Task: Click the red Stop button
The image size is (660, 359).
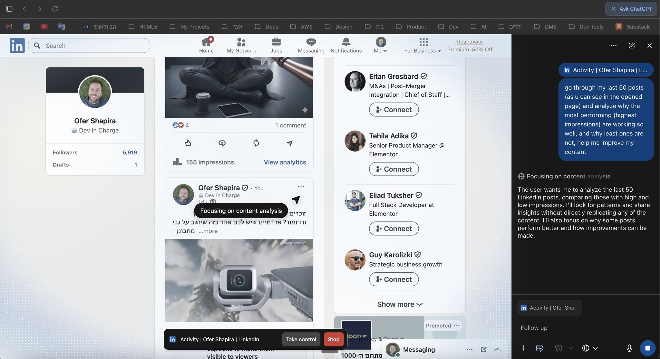Action: tap(334, 339)
